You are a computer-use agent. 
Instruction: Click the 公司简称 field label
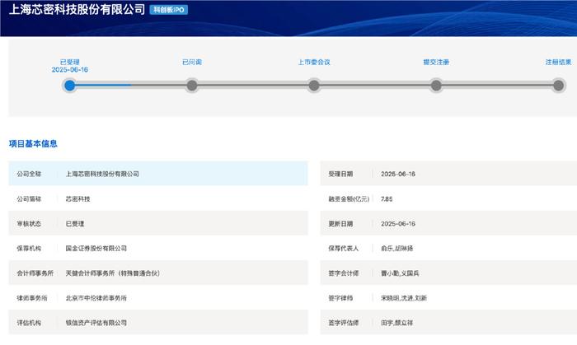point(29,198)
